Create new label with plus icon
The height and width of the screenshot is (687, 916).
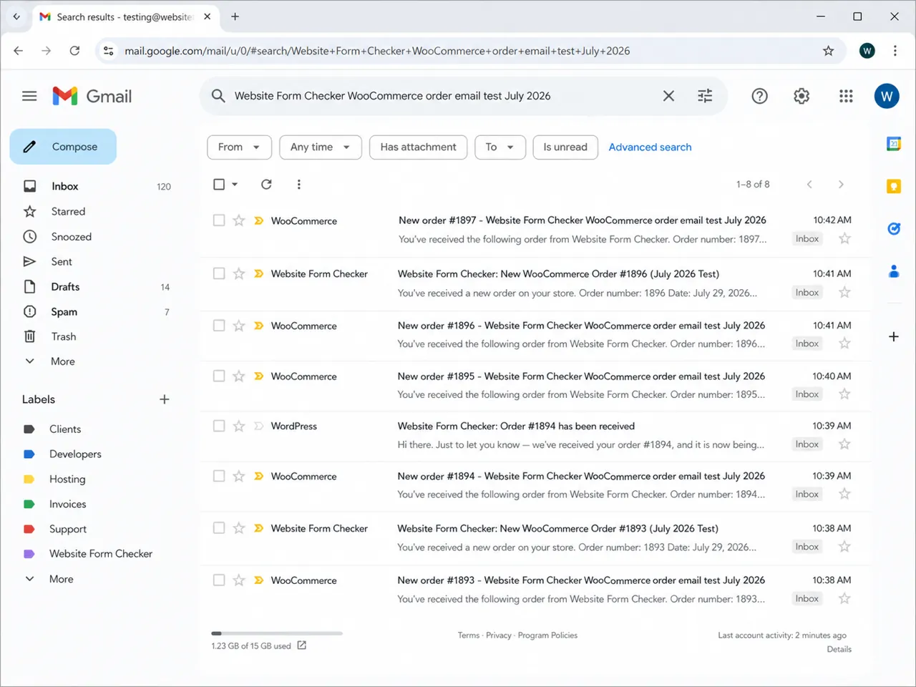[x=164, y=399]
